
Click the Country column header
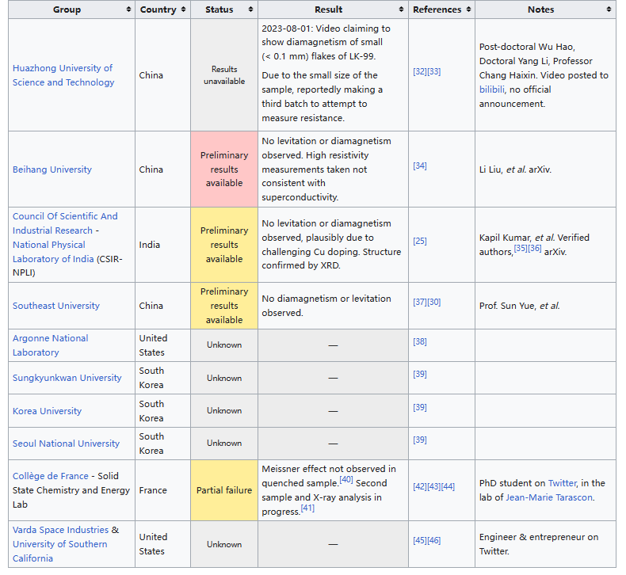click(163, 10)
